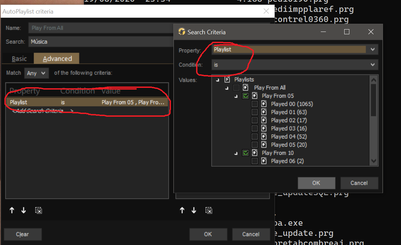
Task: Collapse the Play From 10 node
Action: tap(236, 153)
